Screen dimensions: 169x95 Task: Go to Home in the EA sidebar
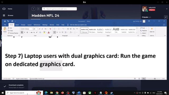(7, 9)
